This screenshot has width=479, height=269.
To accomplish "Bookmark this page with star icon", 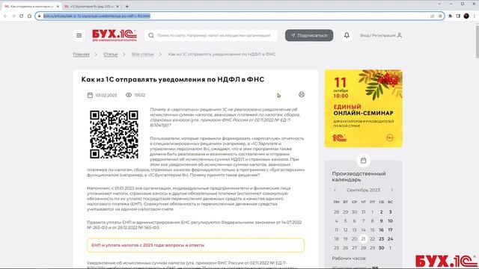I will coord(440,16).
